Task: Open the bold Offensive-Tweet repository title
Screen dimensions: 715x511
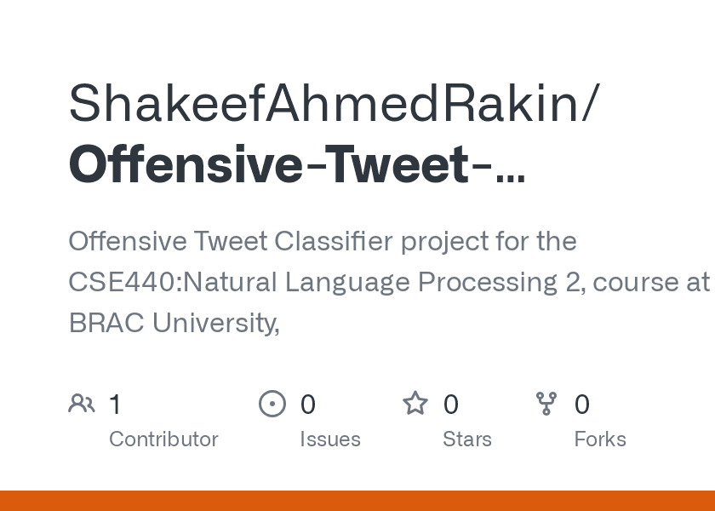Action: 269,164
